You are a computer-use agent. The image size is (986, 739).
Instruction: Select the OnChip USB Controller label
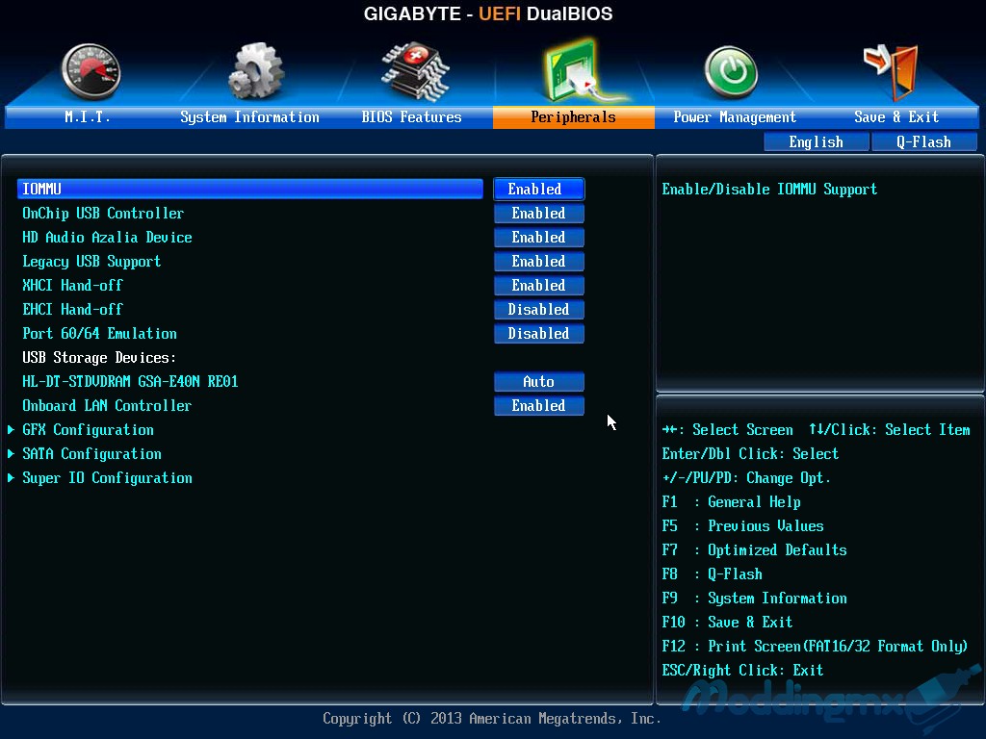pos(103,213)
